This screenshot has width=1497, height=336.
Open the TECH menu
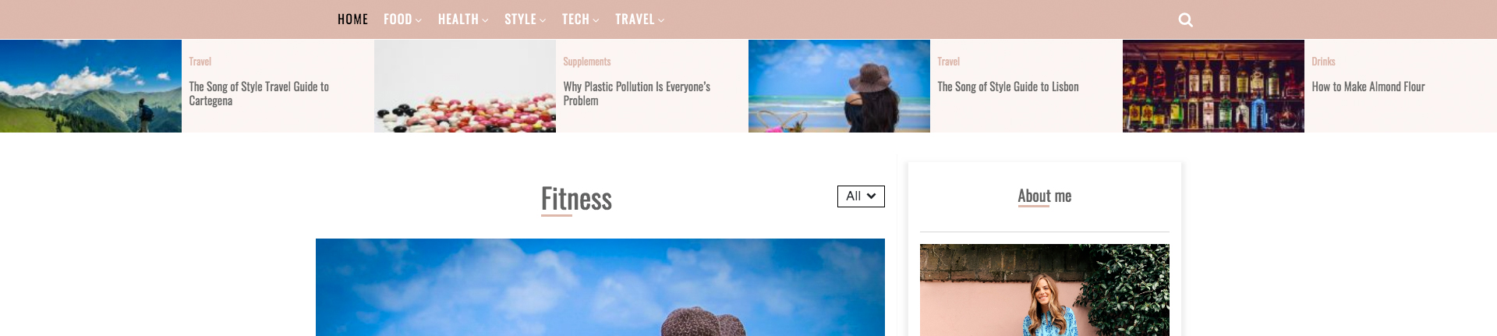click(580, 19)
